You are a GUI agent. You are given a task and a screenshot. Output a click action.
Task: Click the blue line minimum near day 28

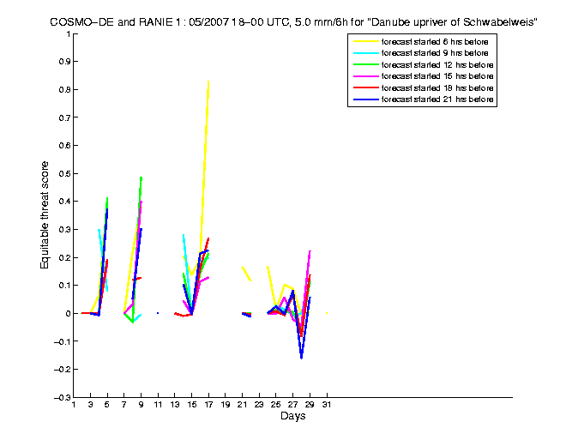[301, 358]
